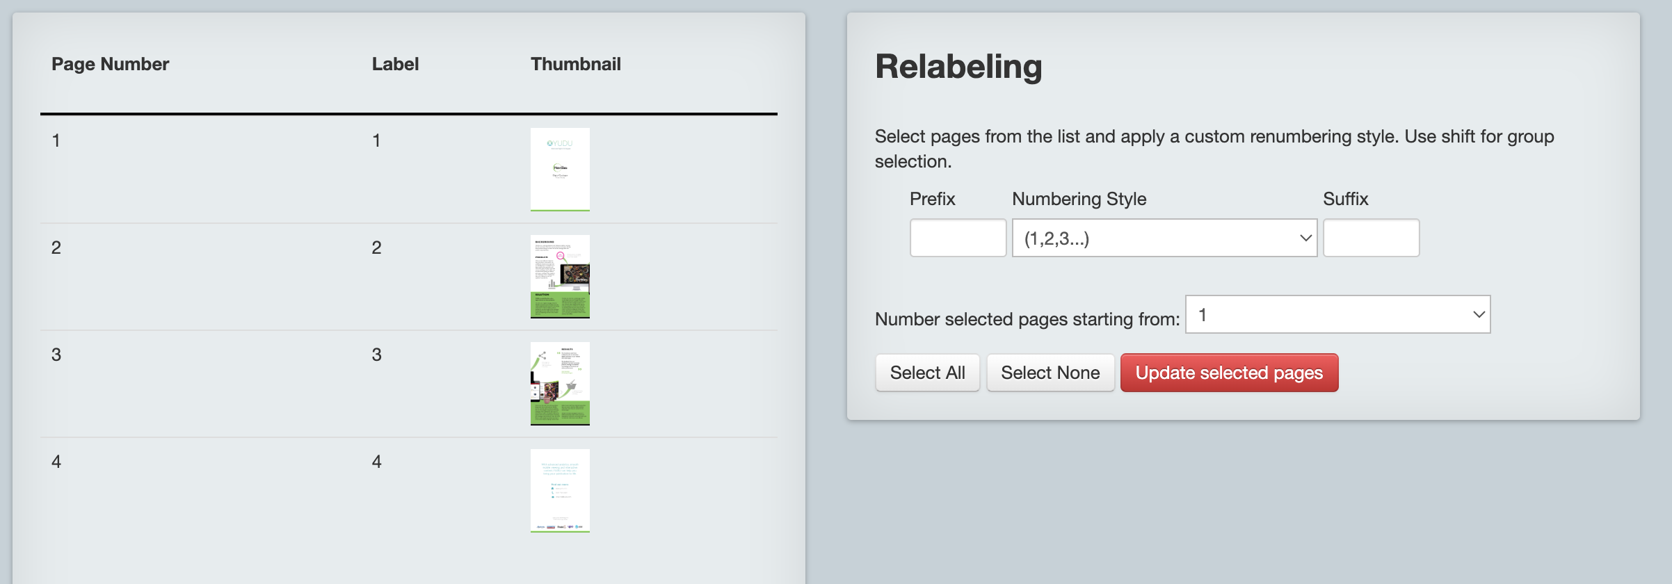Click the Thumbnail column header

tap(575, 64)
